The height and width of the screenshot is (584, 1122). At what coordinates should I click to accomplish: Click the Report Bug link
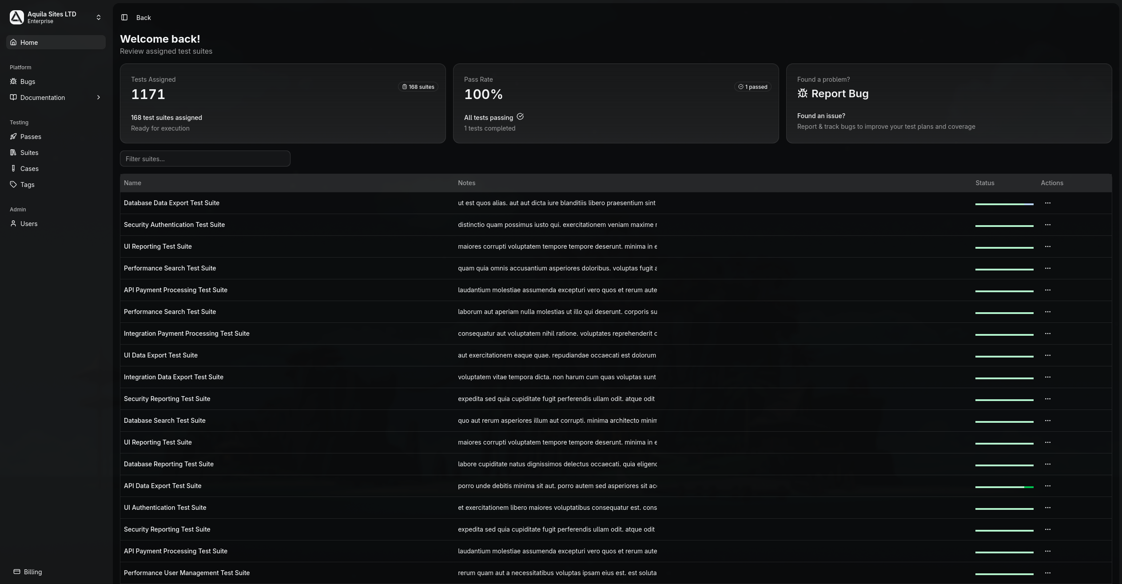point(840,94)
